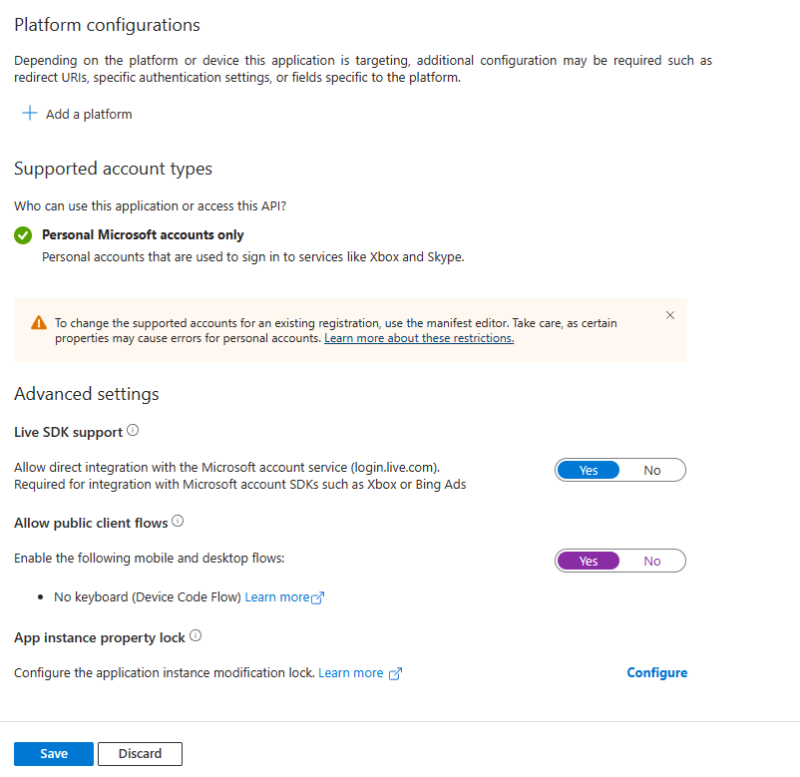This screenshot has width=800, height=777.
Task: Save the authentication settings
Action: (54, 753)
